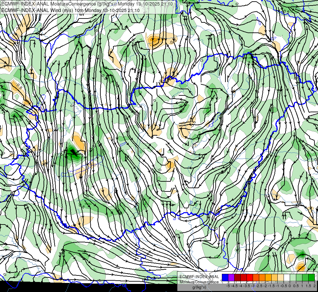The width and height of the screenshot is (318, 292).
Task: Click the MoistureConvergence legend label
Action: coord(199,282)
